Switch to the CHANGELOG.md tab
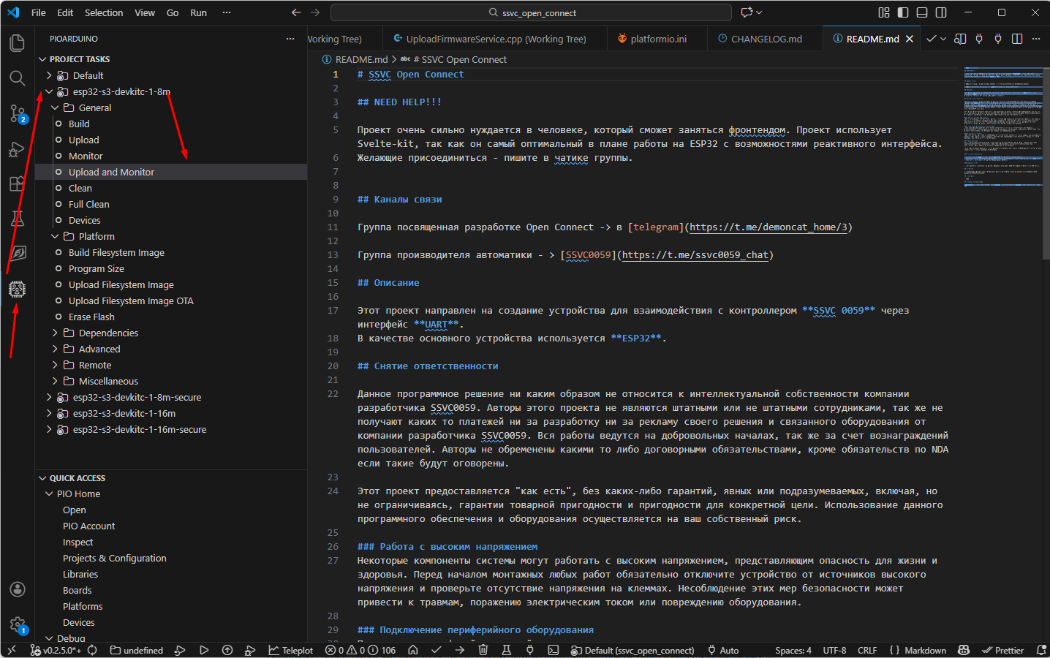This screenshot has height=658, width=1050. click(766, 39)
